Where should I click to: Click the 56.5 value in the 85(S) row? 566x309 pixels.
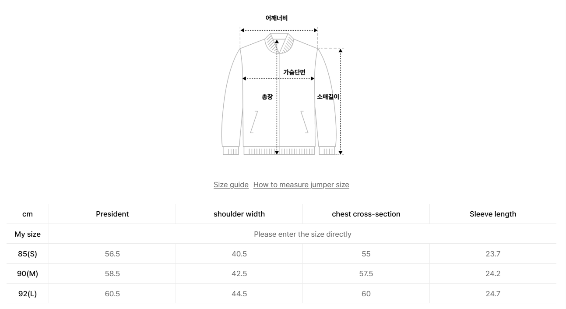coord(112,254)
